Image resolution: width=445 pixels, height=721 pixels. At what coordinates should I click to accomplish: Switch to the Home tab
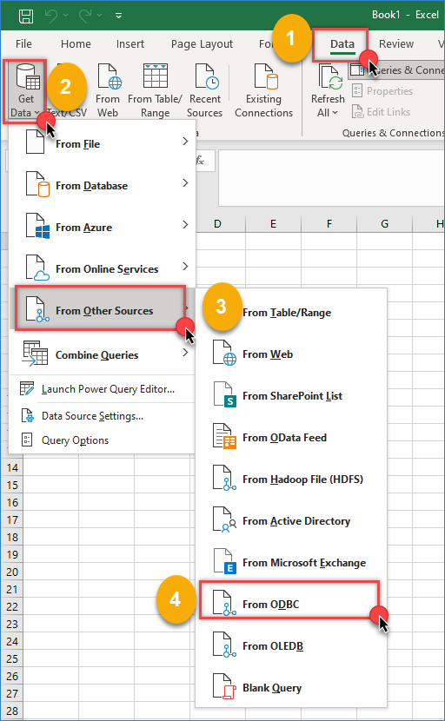tap(76, 44)
